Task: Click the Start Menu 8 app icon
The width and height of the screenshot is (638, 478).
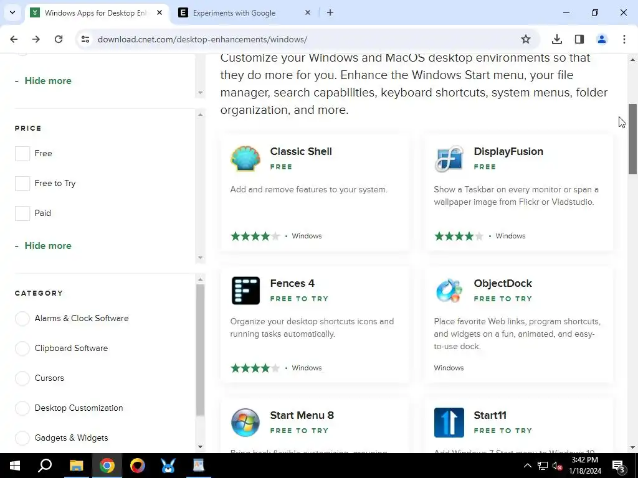Action: (x=245, y=423)
